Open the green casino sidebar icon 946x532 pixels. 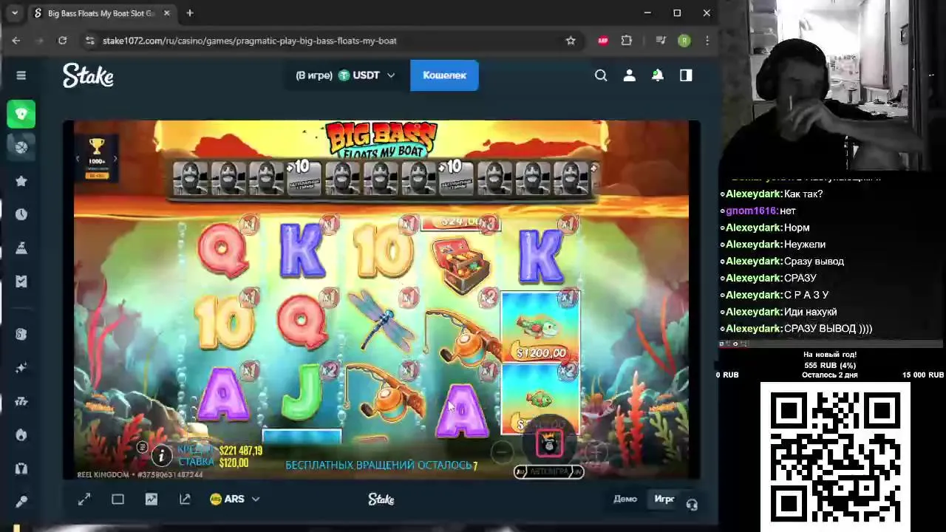point(21,114)
